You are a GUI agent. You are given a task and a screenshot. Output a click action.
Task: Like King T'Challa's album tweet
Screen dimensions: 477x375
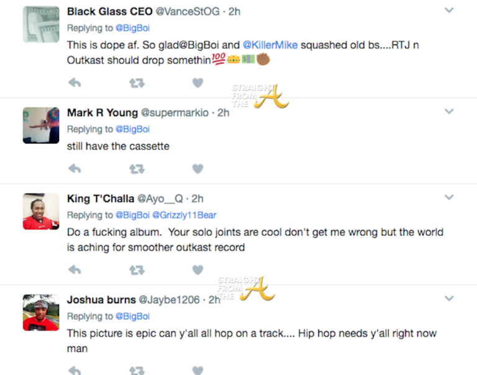point(198,269)
